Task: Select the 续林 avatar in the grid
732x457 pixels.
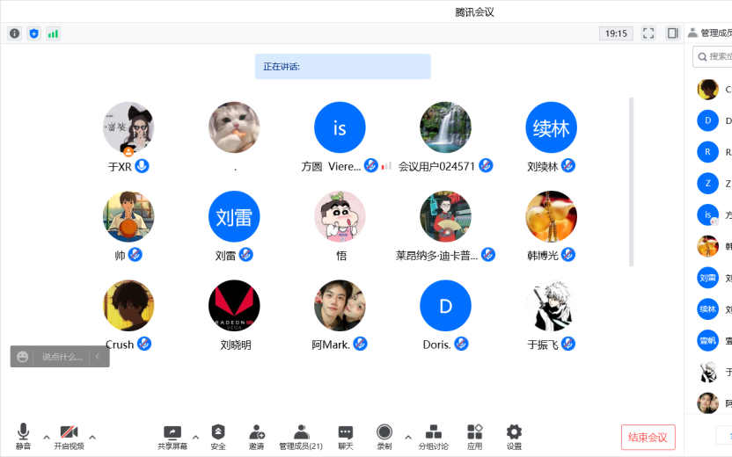Action: (552, 127)
